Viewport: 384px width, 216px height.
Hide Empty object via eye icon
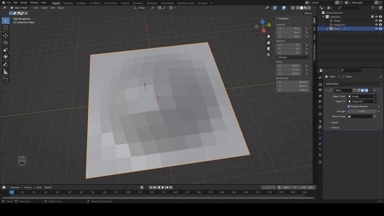click(376, 21)
